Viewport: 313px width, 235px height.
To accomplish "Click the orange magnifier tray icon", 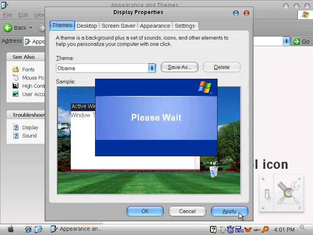I will point(266,230).
